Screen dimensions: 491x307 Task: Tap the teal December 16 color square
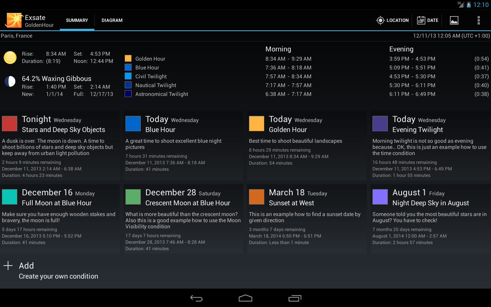pyautogui.click(x=10, y=197)
